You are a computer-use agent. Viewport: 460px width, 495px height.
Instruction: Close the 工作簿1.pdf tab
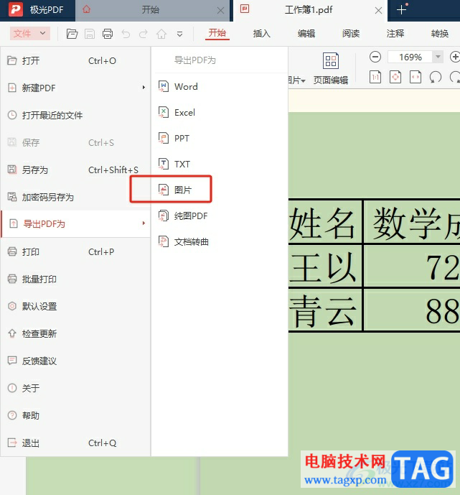(378, 11)
